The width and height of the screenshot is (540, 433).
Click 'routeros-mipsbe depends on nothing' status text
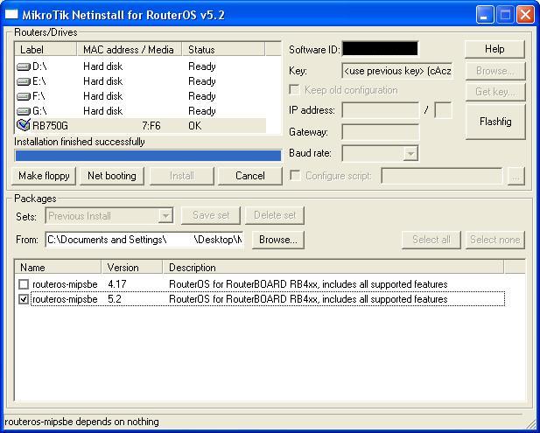[82, 422]
